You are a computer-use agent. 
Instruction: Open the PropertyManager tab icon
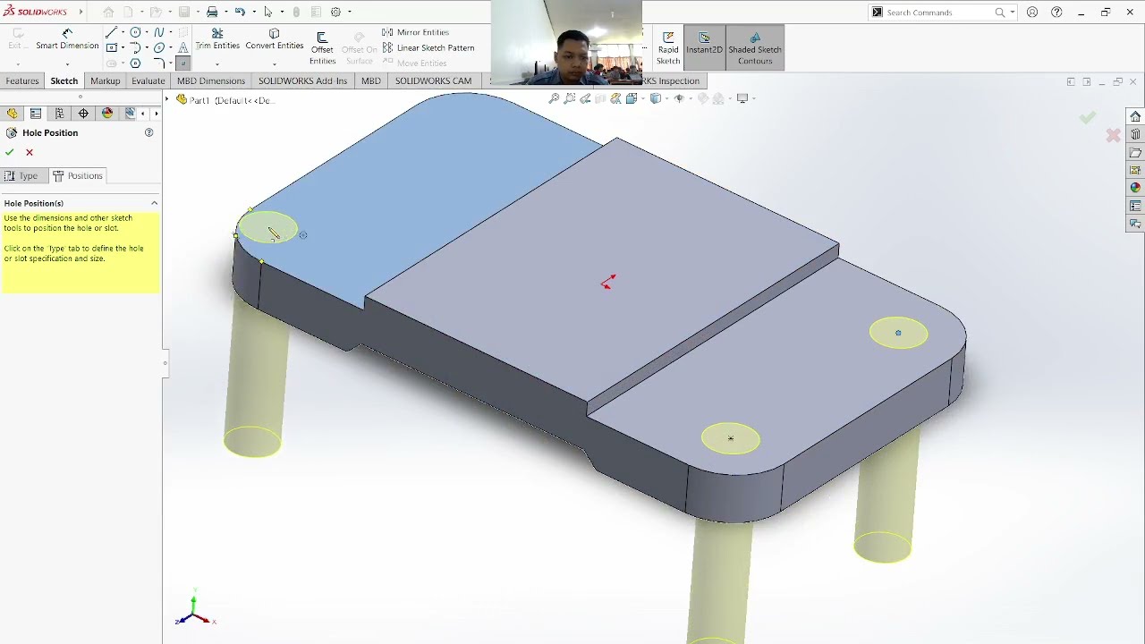click(36, 114)
